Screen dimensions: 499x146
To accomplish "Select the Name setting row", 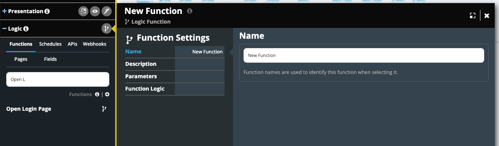I will [x=175, y=52].
